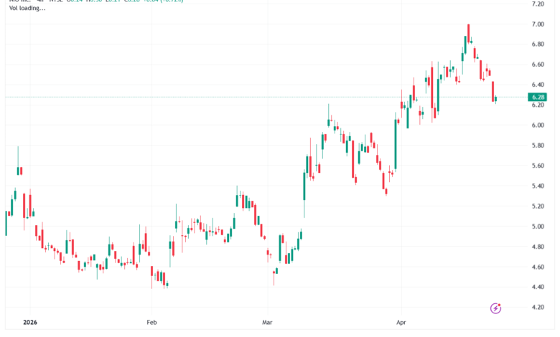This screenshot has height=337, width=560.
Task: Click the 5.80 price scale label
Action: coord(538,146)
